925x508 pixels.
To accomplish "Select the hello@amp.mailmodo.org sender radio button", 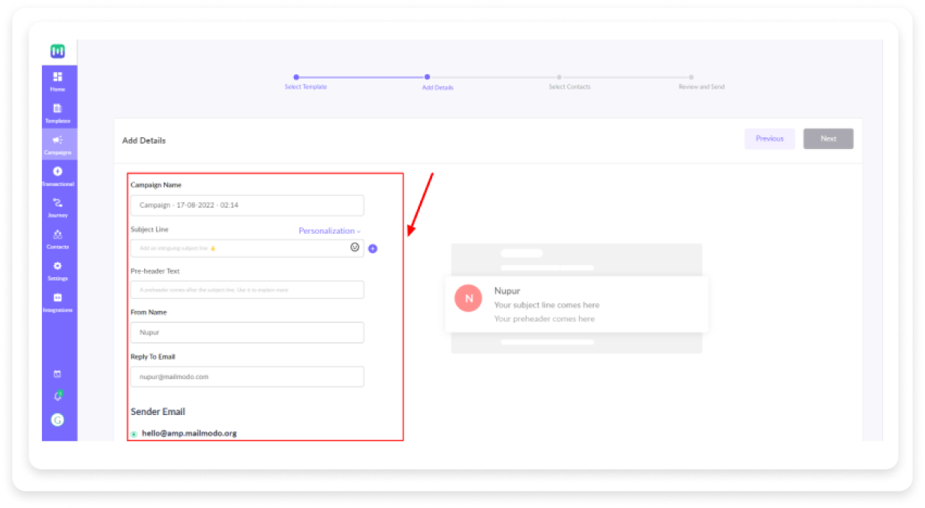I will [134, 434].
